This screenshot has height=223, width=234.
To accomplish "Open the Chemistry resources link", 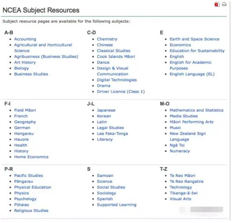I will (107, 39).
